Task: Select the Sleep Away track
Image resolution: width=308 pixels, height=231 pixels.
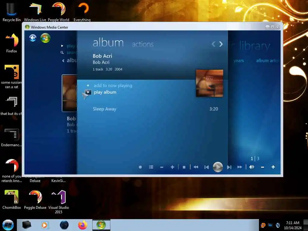Action: click(104, 109)
